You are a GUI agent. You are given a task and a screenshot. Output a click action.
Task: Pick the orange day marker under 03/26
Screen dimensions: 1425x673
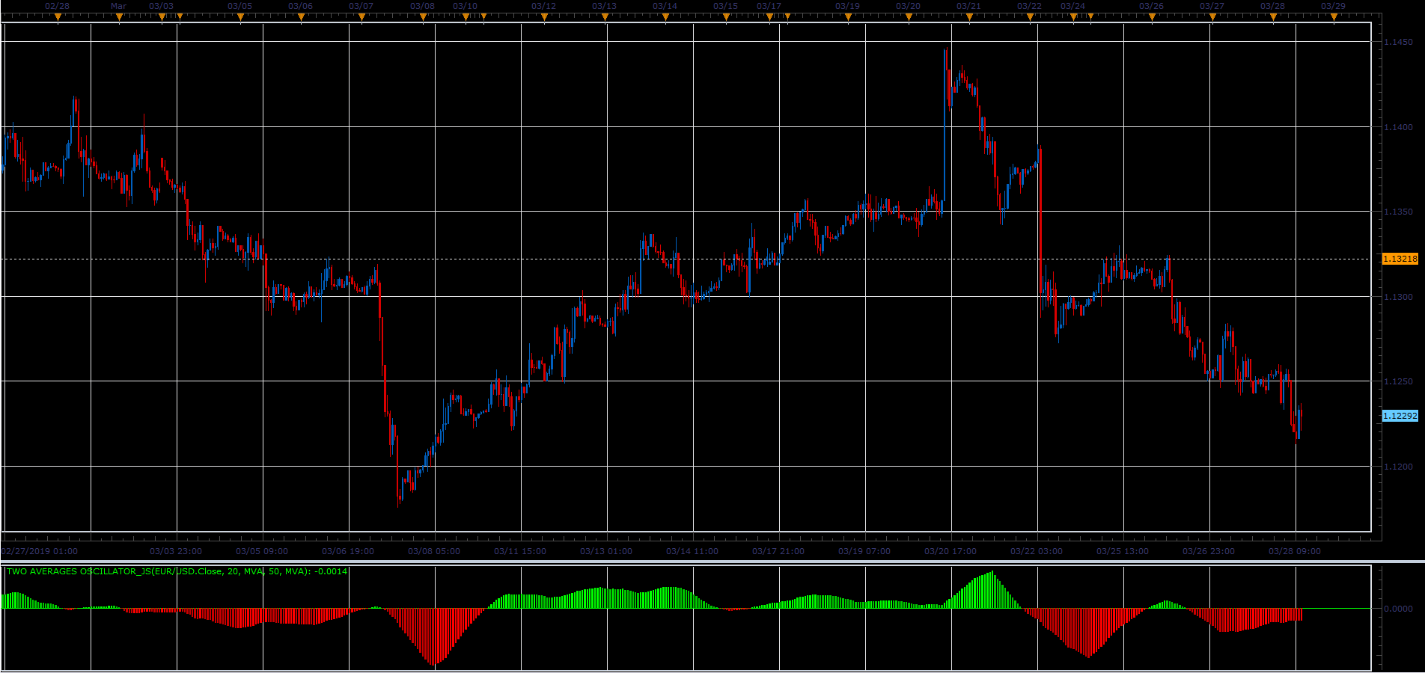(1152, 17)
